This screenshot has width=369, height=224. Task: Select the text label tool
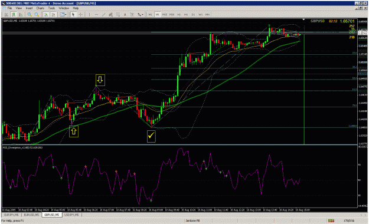click(132, 15)
